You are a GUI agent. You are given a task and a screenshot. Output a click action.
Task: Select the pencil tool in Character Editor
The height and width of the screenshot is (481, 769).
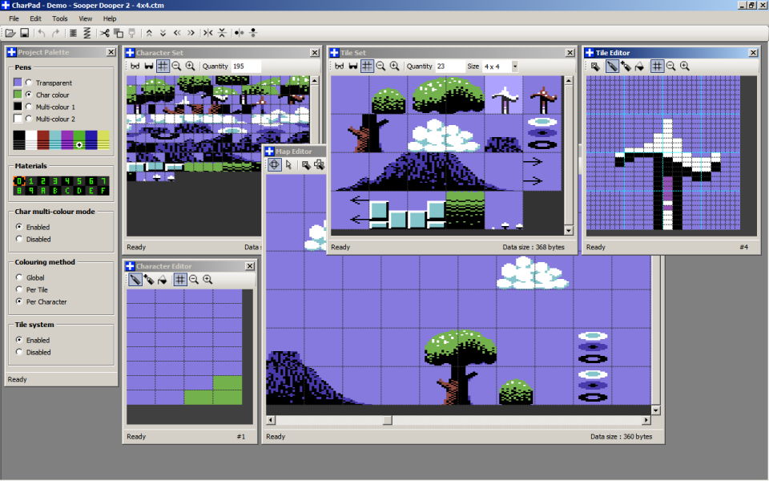tap(135, 280)
